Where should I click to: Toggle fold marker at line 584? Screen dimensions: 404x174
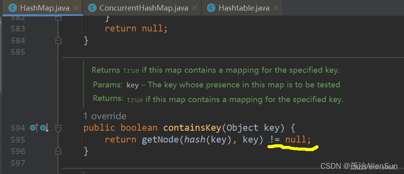point(58,40)
